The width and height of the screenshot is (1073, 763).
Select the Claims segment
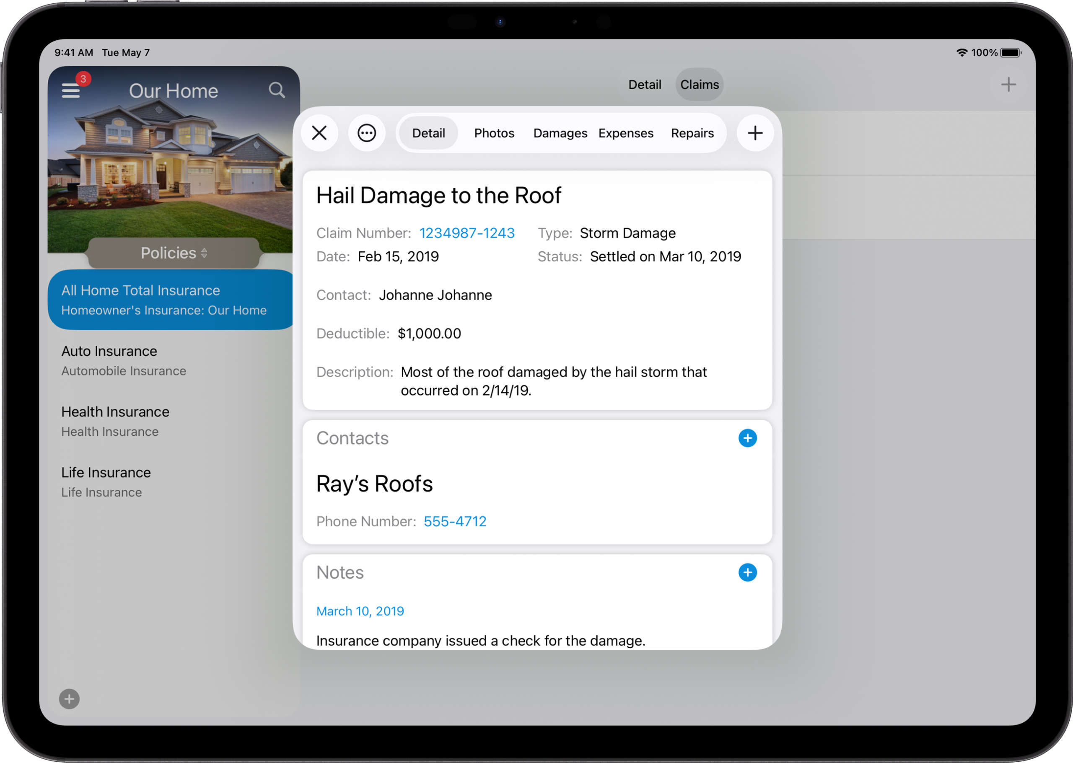click(699, 85)
